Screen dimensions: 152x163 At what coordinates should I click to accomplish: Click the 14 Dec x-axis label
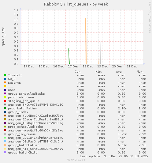pos(29,66)
